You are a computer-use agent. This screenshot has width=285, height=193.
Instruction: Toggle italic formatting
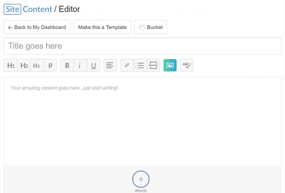click(80, 65)
